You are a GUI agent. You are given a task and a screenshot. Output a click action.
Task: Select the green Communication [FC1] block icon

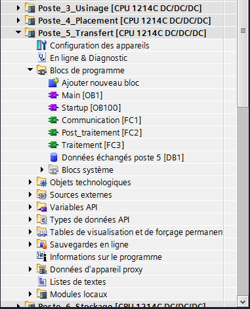pos(53,120)
